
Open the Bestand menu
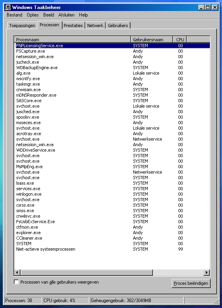[14, 15]
